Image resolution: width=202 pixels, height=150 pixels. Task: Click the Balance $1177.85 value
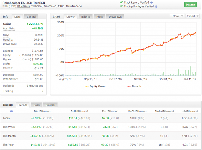pos(37,51)
